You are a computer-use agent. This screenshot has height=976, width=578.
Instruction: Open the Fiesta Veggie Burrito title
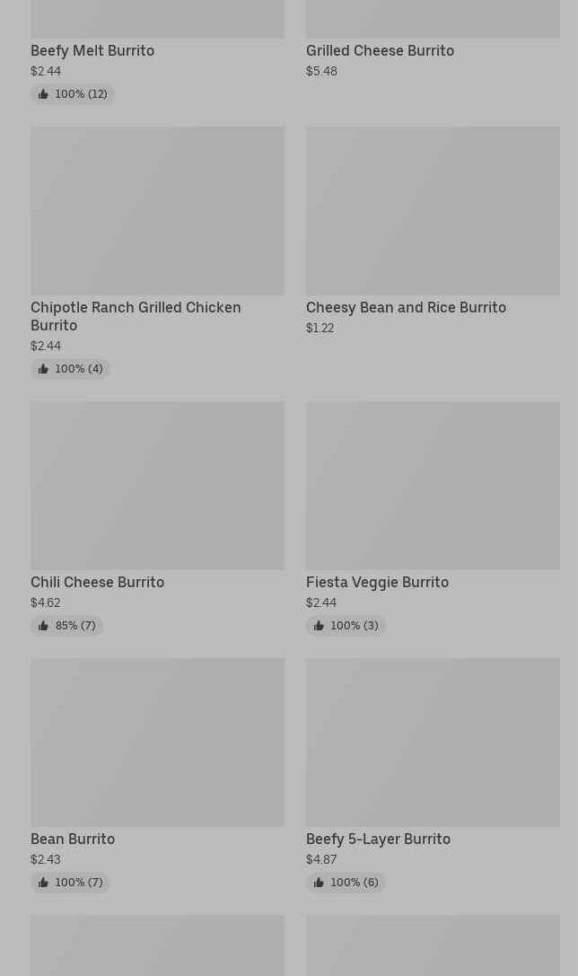tap(377, 583)
